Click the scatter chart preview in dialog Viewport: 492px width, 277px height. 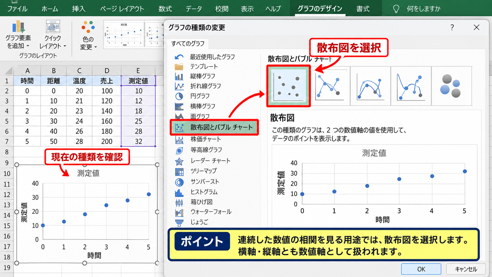tap(374, 185)
